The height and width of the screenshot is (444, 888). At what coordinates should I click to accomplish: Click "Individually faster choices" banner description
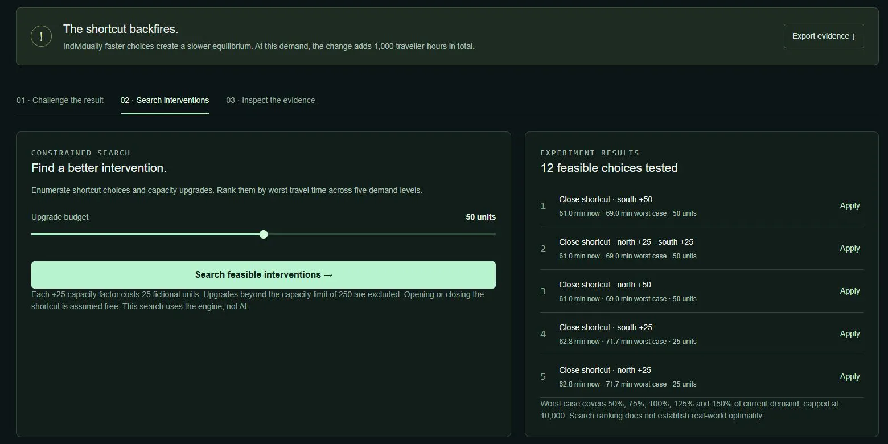(x=269, y=46)
